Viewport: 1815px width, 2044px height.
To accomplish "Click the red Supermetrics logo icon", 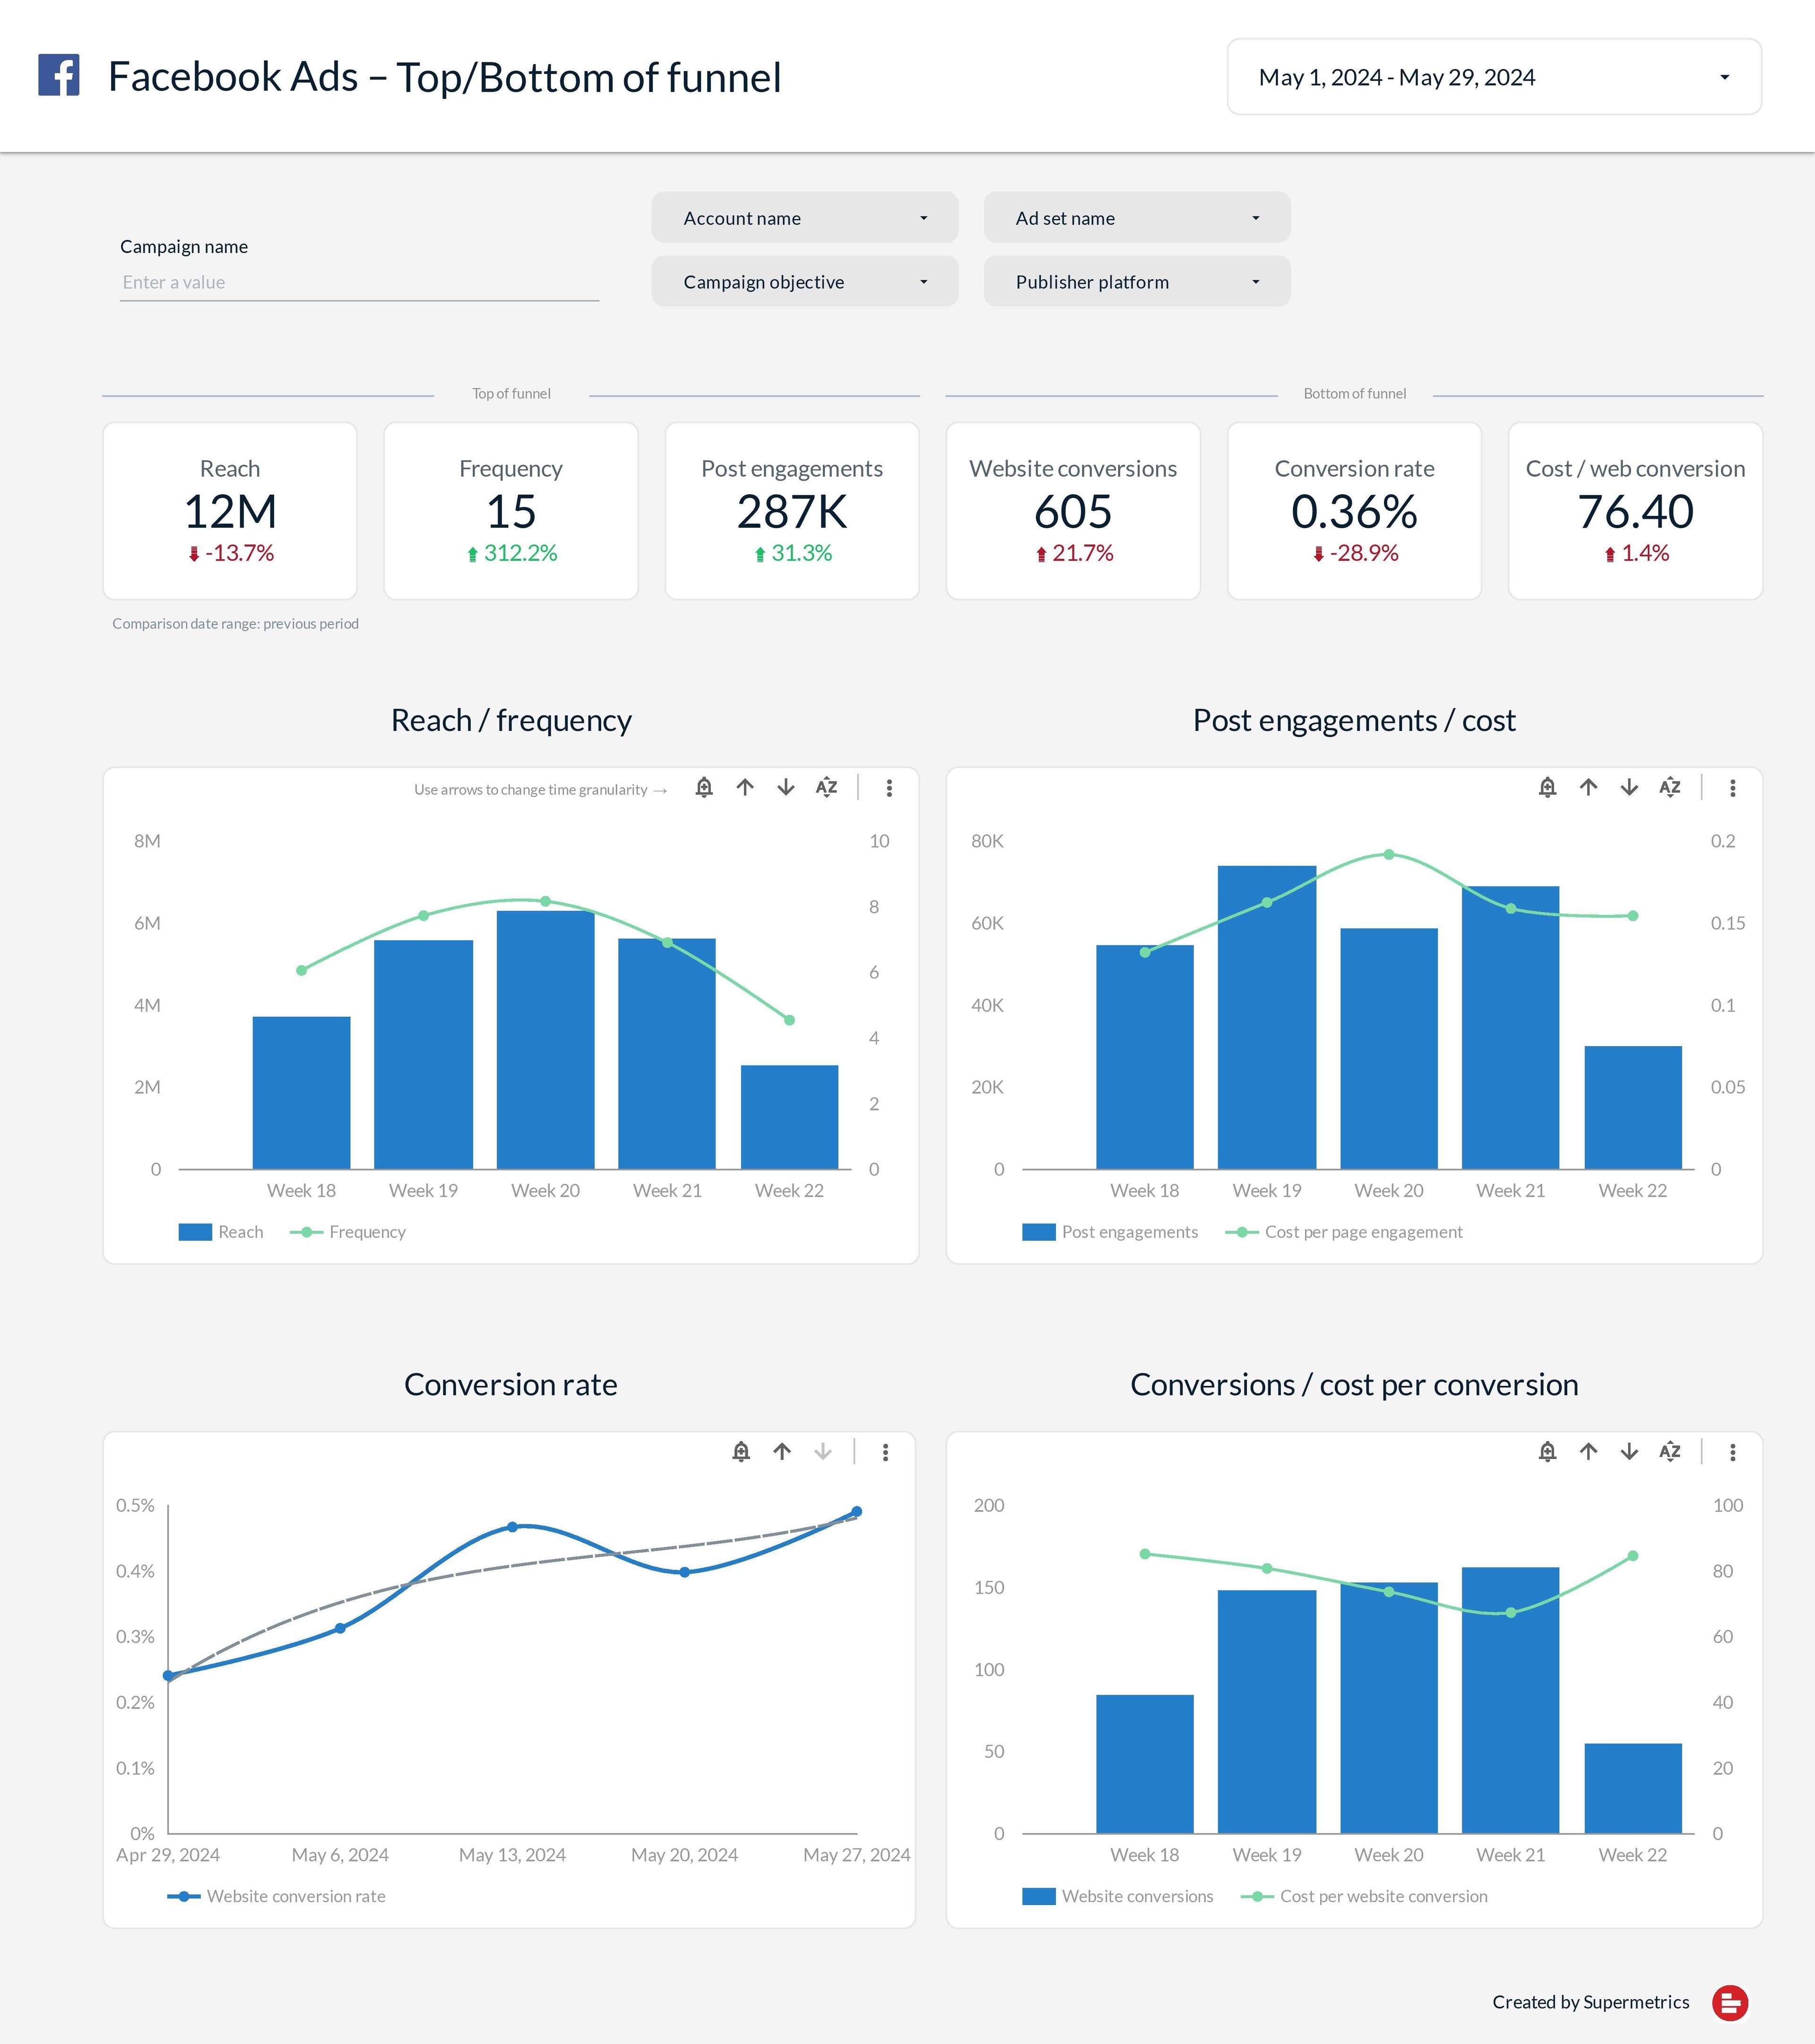I will pos(1730,2002).
